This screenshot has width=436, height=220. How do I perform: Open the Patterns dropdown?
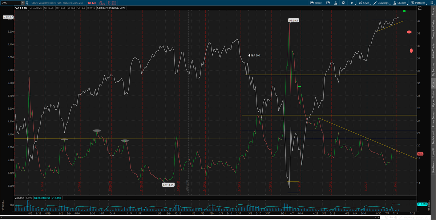(418, 3)
